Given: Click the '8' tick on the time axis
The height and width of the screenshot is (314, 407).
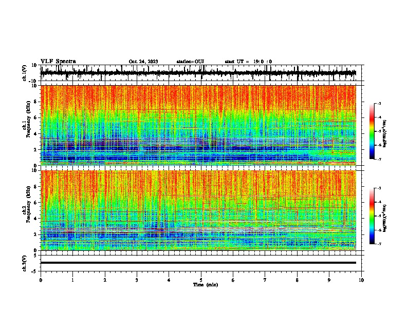Looking at the screenshot, I should 297,280.
